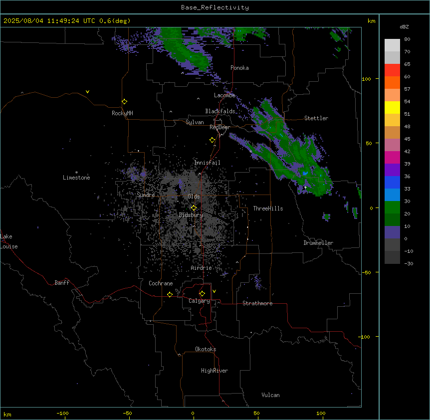430x420 pixels.
Task: Click the Airdrie city label
Action: point(201,268)
